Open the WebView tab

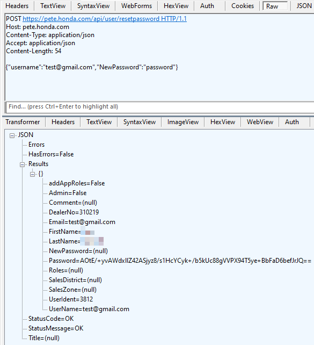coord(260,122)
